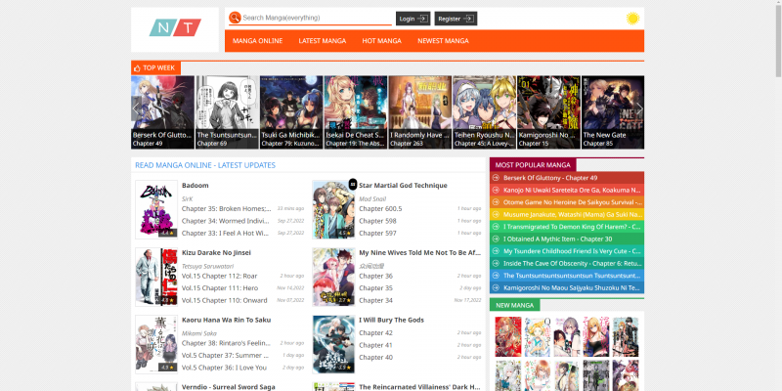Open I Randomly Have carousel thumbnail
782x391 pixels.
420,112
